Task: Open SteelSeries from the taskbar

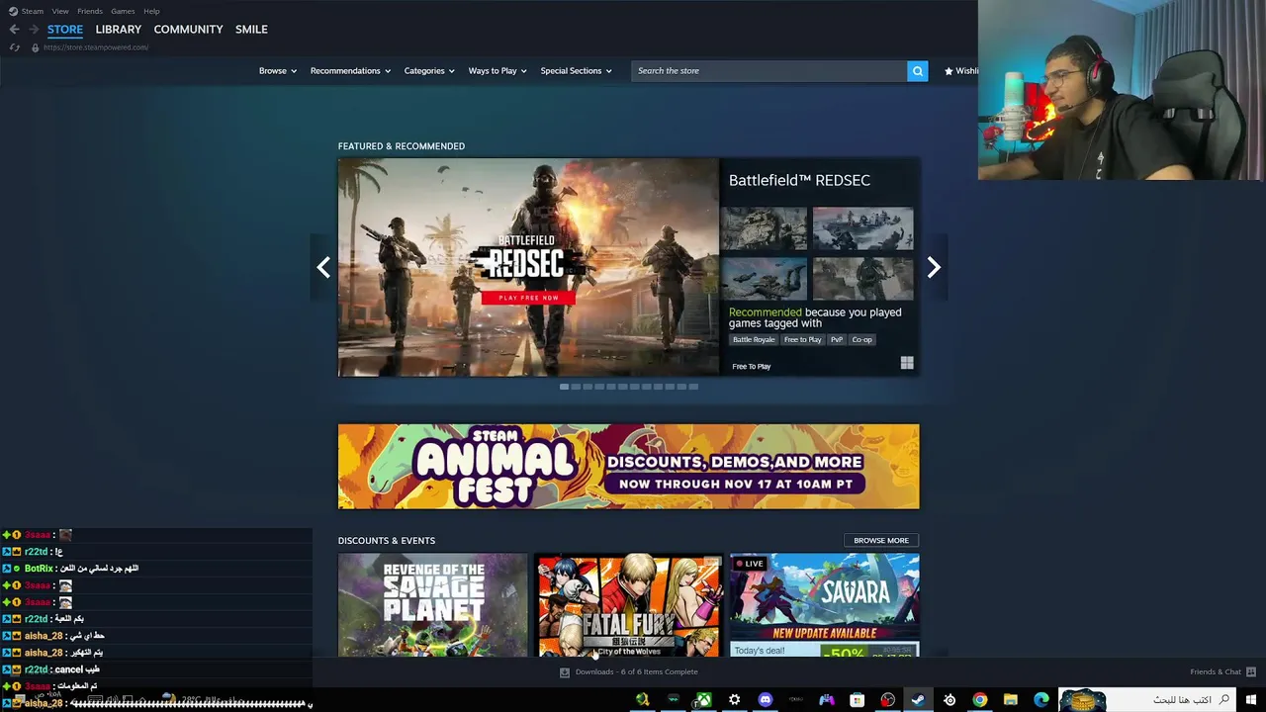Action: tap(949, 700)
